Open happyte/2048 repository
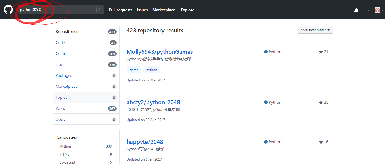Viewport: 385px width, 164px height. (145, 142)
